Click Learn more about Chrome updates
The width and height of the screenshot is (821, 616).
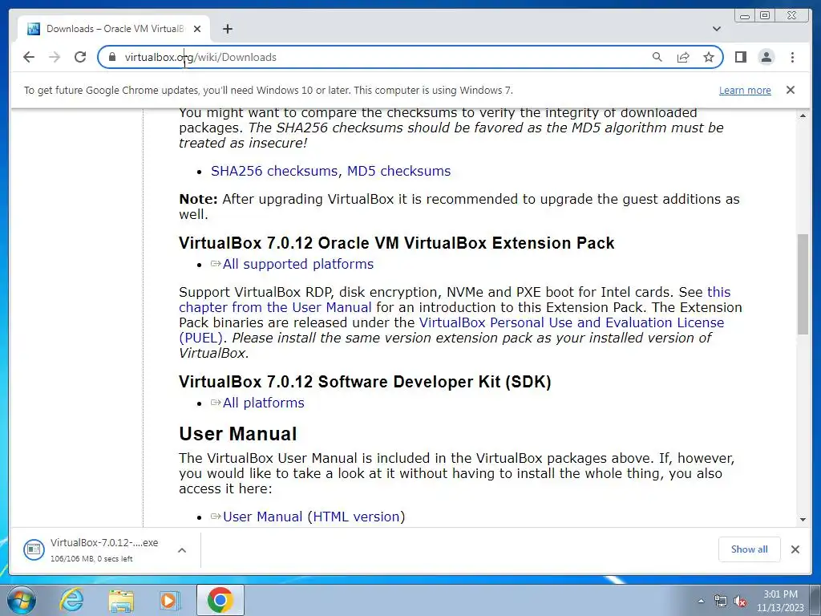coord(745,90)
